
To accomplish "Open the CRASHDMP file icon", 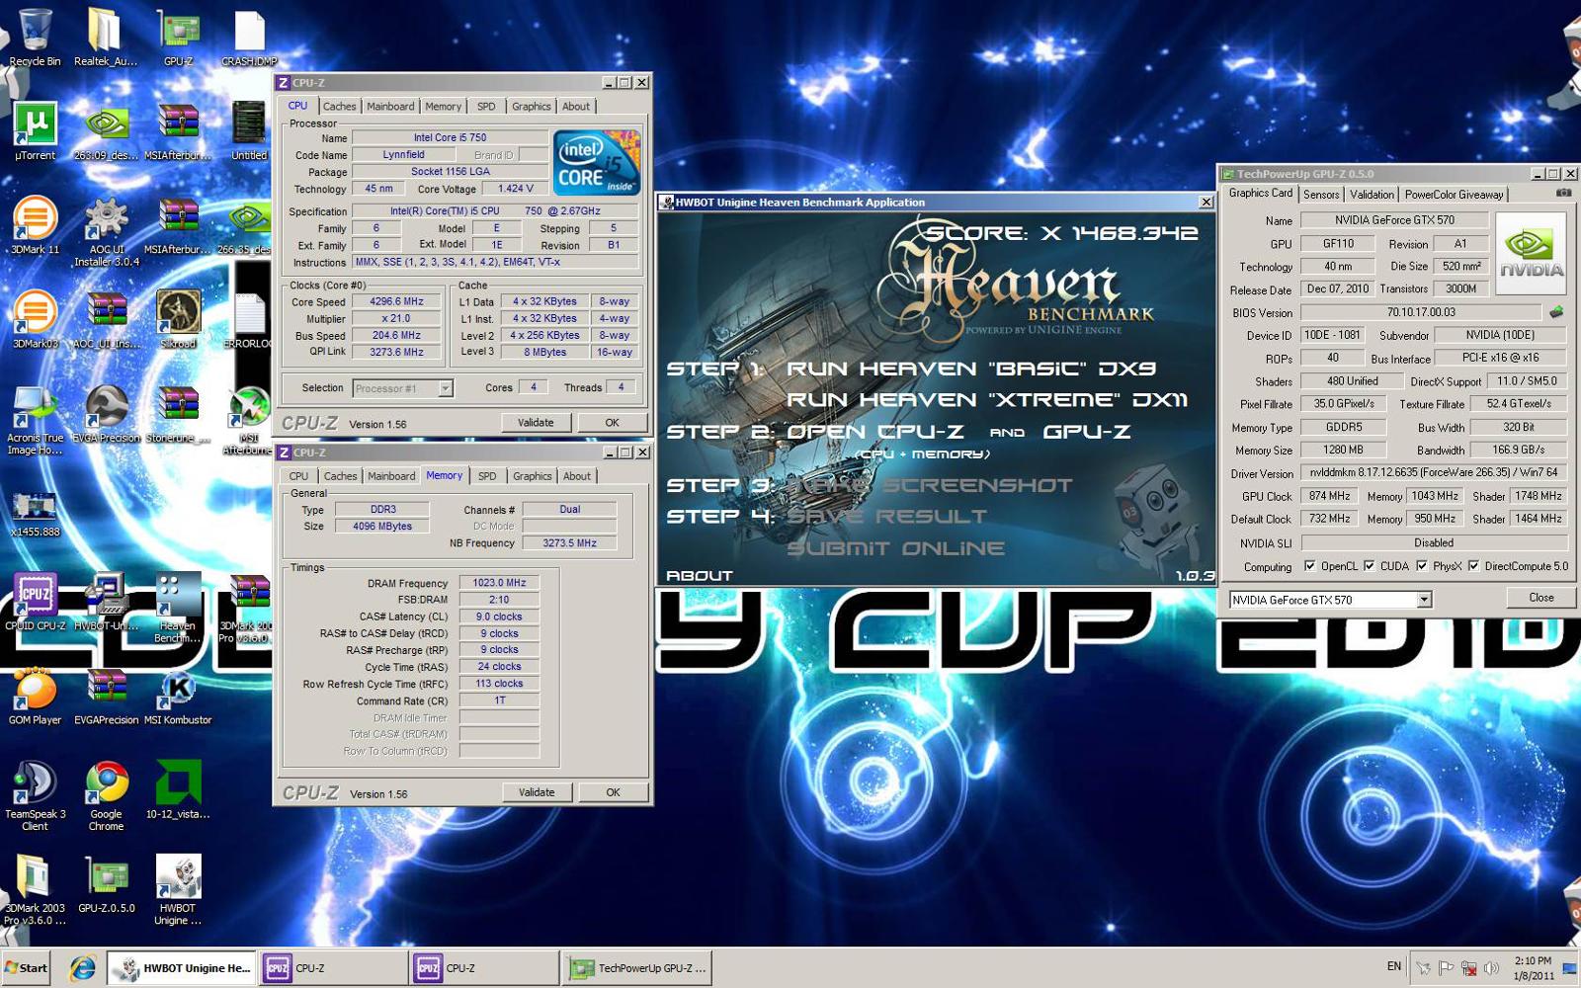I will pos(249,38).
